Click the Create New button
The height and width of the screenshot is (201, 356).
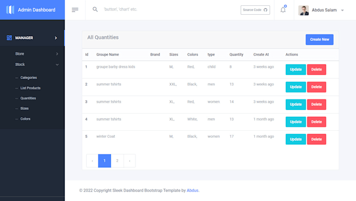[319, 39]
